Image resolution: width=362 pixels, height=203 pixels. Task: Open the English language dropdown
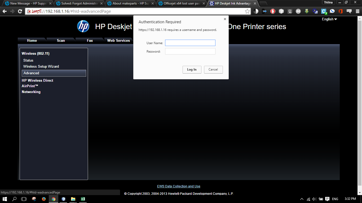(x=329, y=19)
